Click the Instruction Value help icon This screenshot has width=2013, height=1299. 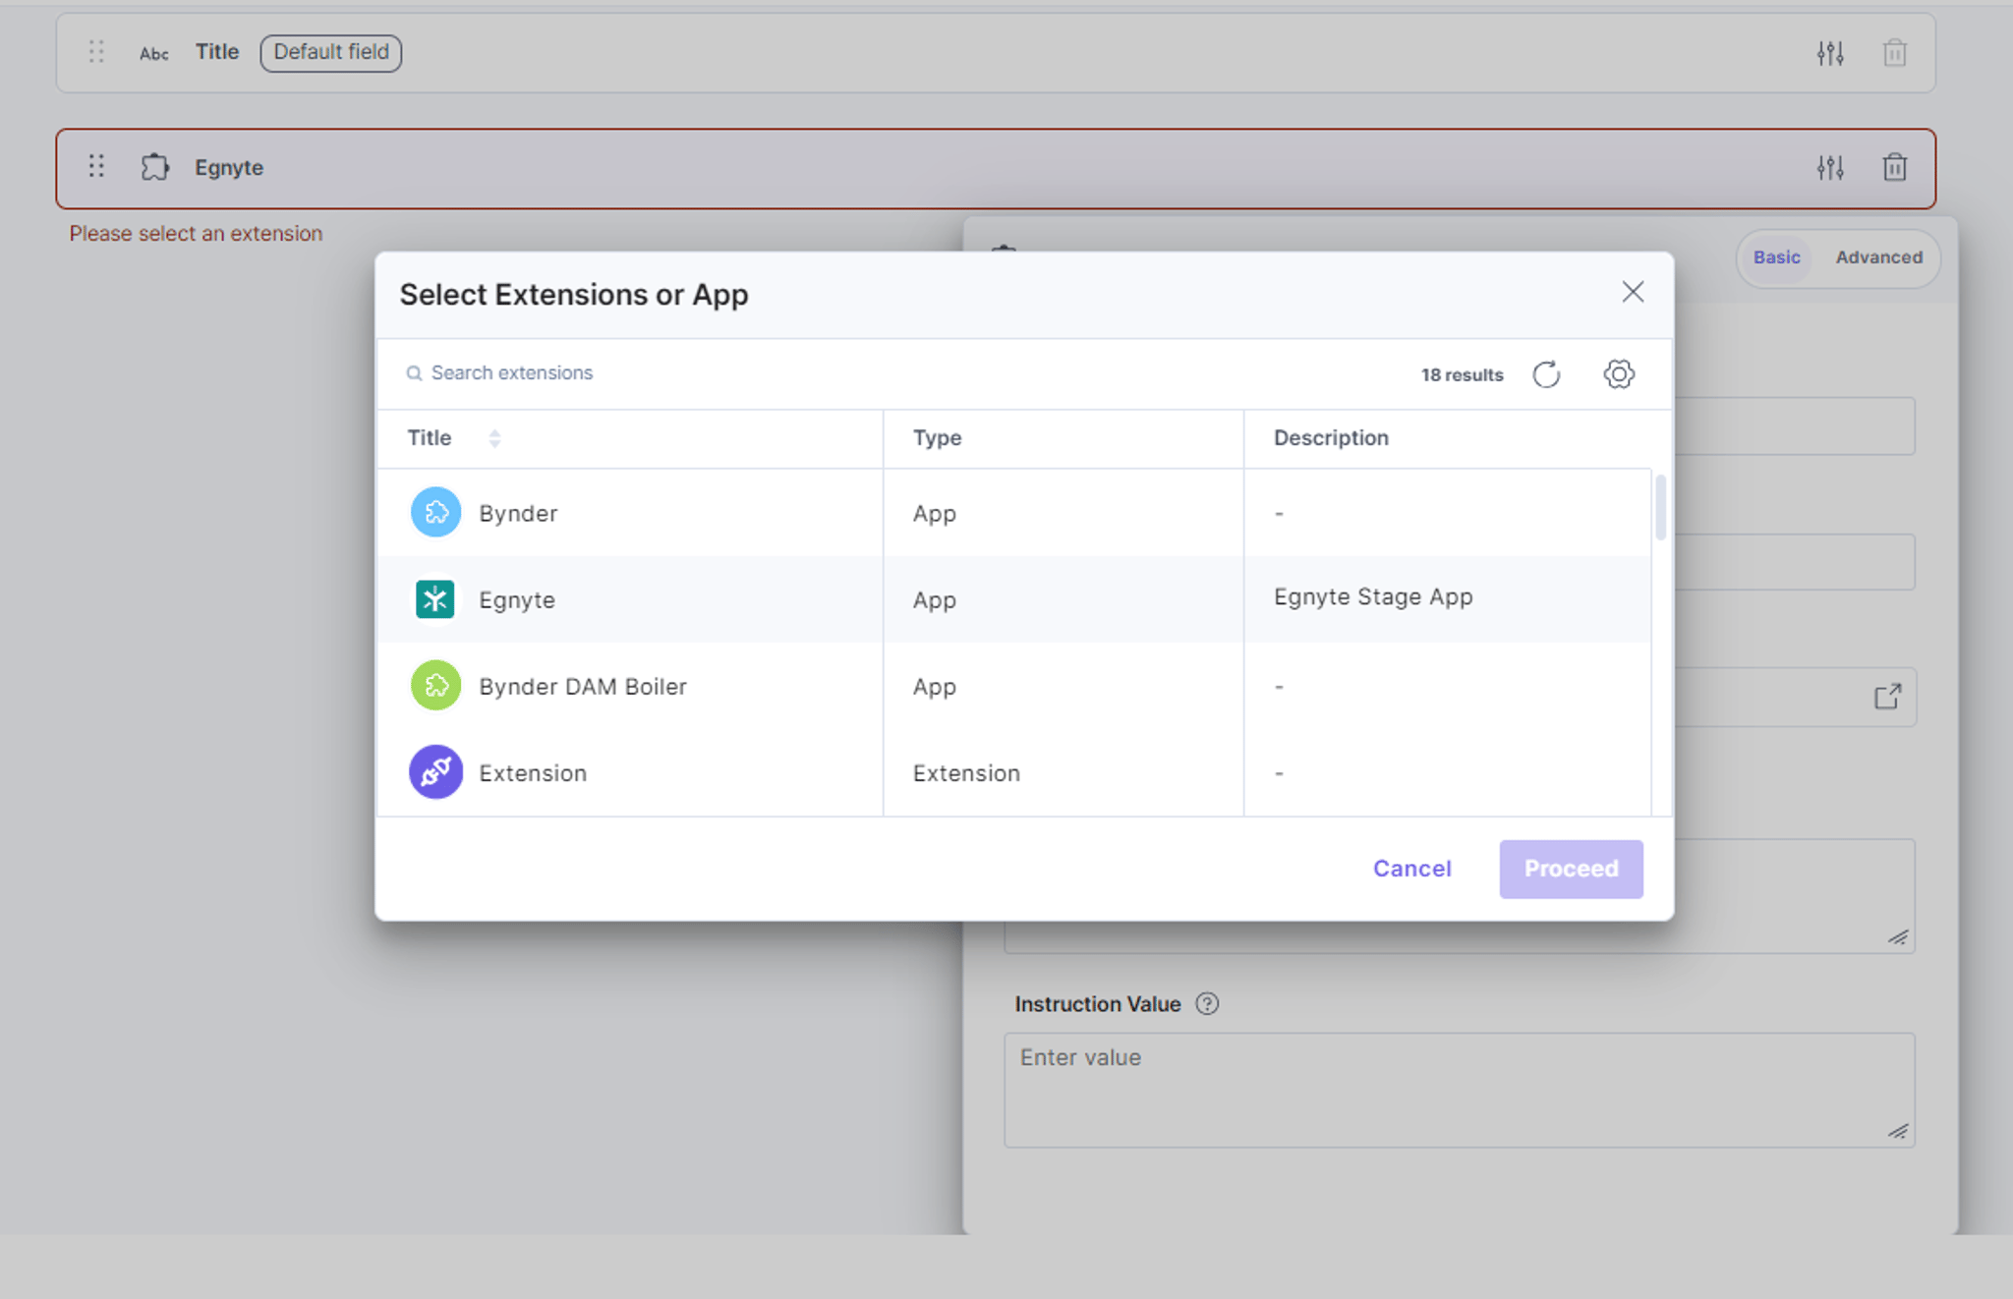[1207, 1004]
